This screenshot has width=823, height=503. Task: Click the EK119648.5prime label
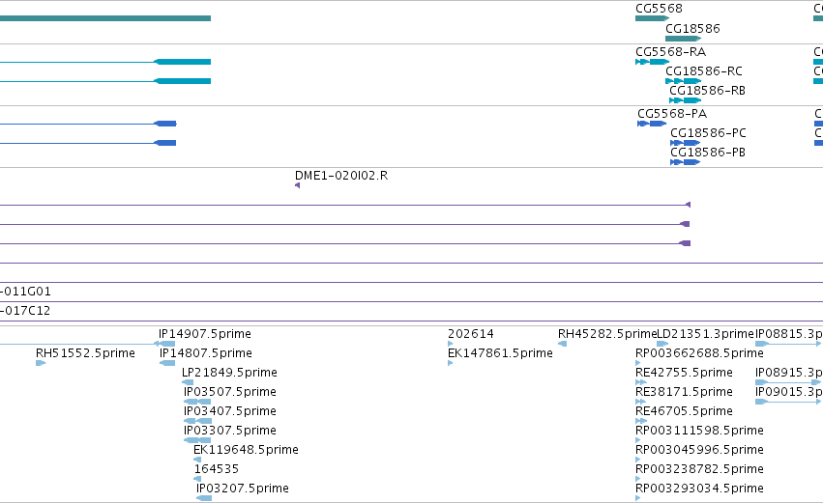point(247,450)
